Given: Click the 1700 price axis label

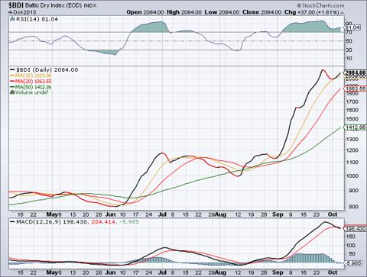Looking at the screenshot, I should 352,101.
